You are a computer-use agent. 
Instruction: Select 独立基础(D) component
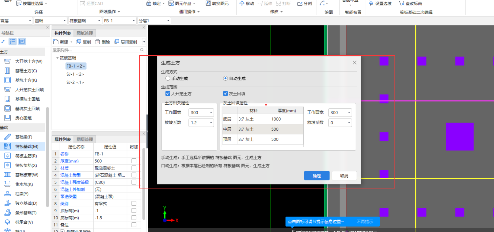pos(26,203)
